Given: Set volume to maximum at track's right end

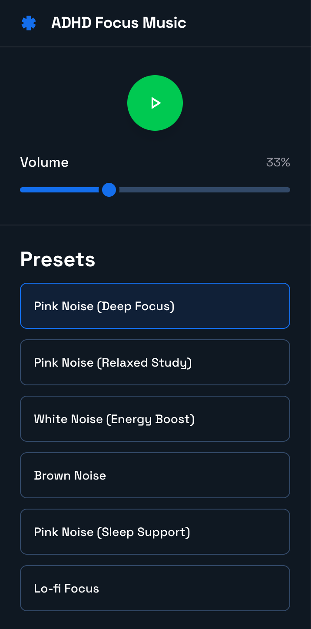Looking at the screenshot, I should (x=289, y=190).
